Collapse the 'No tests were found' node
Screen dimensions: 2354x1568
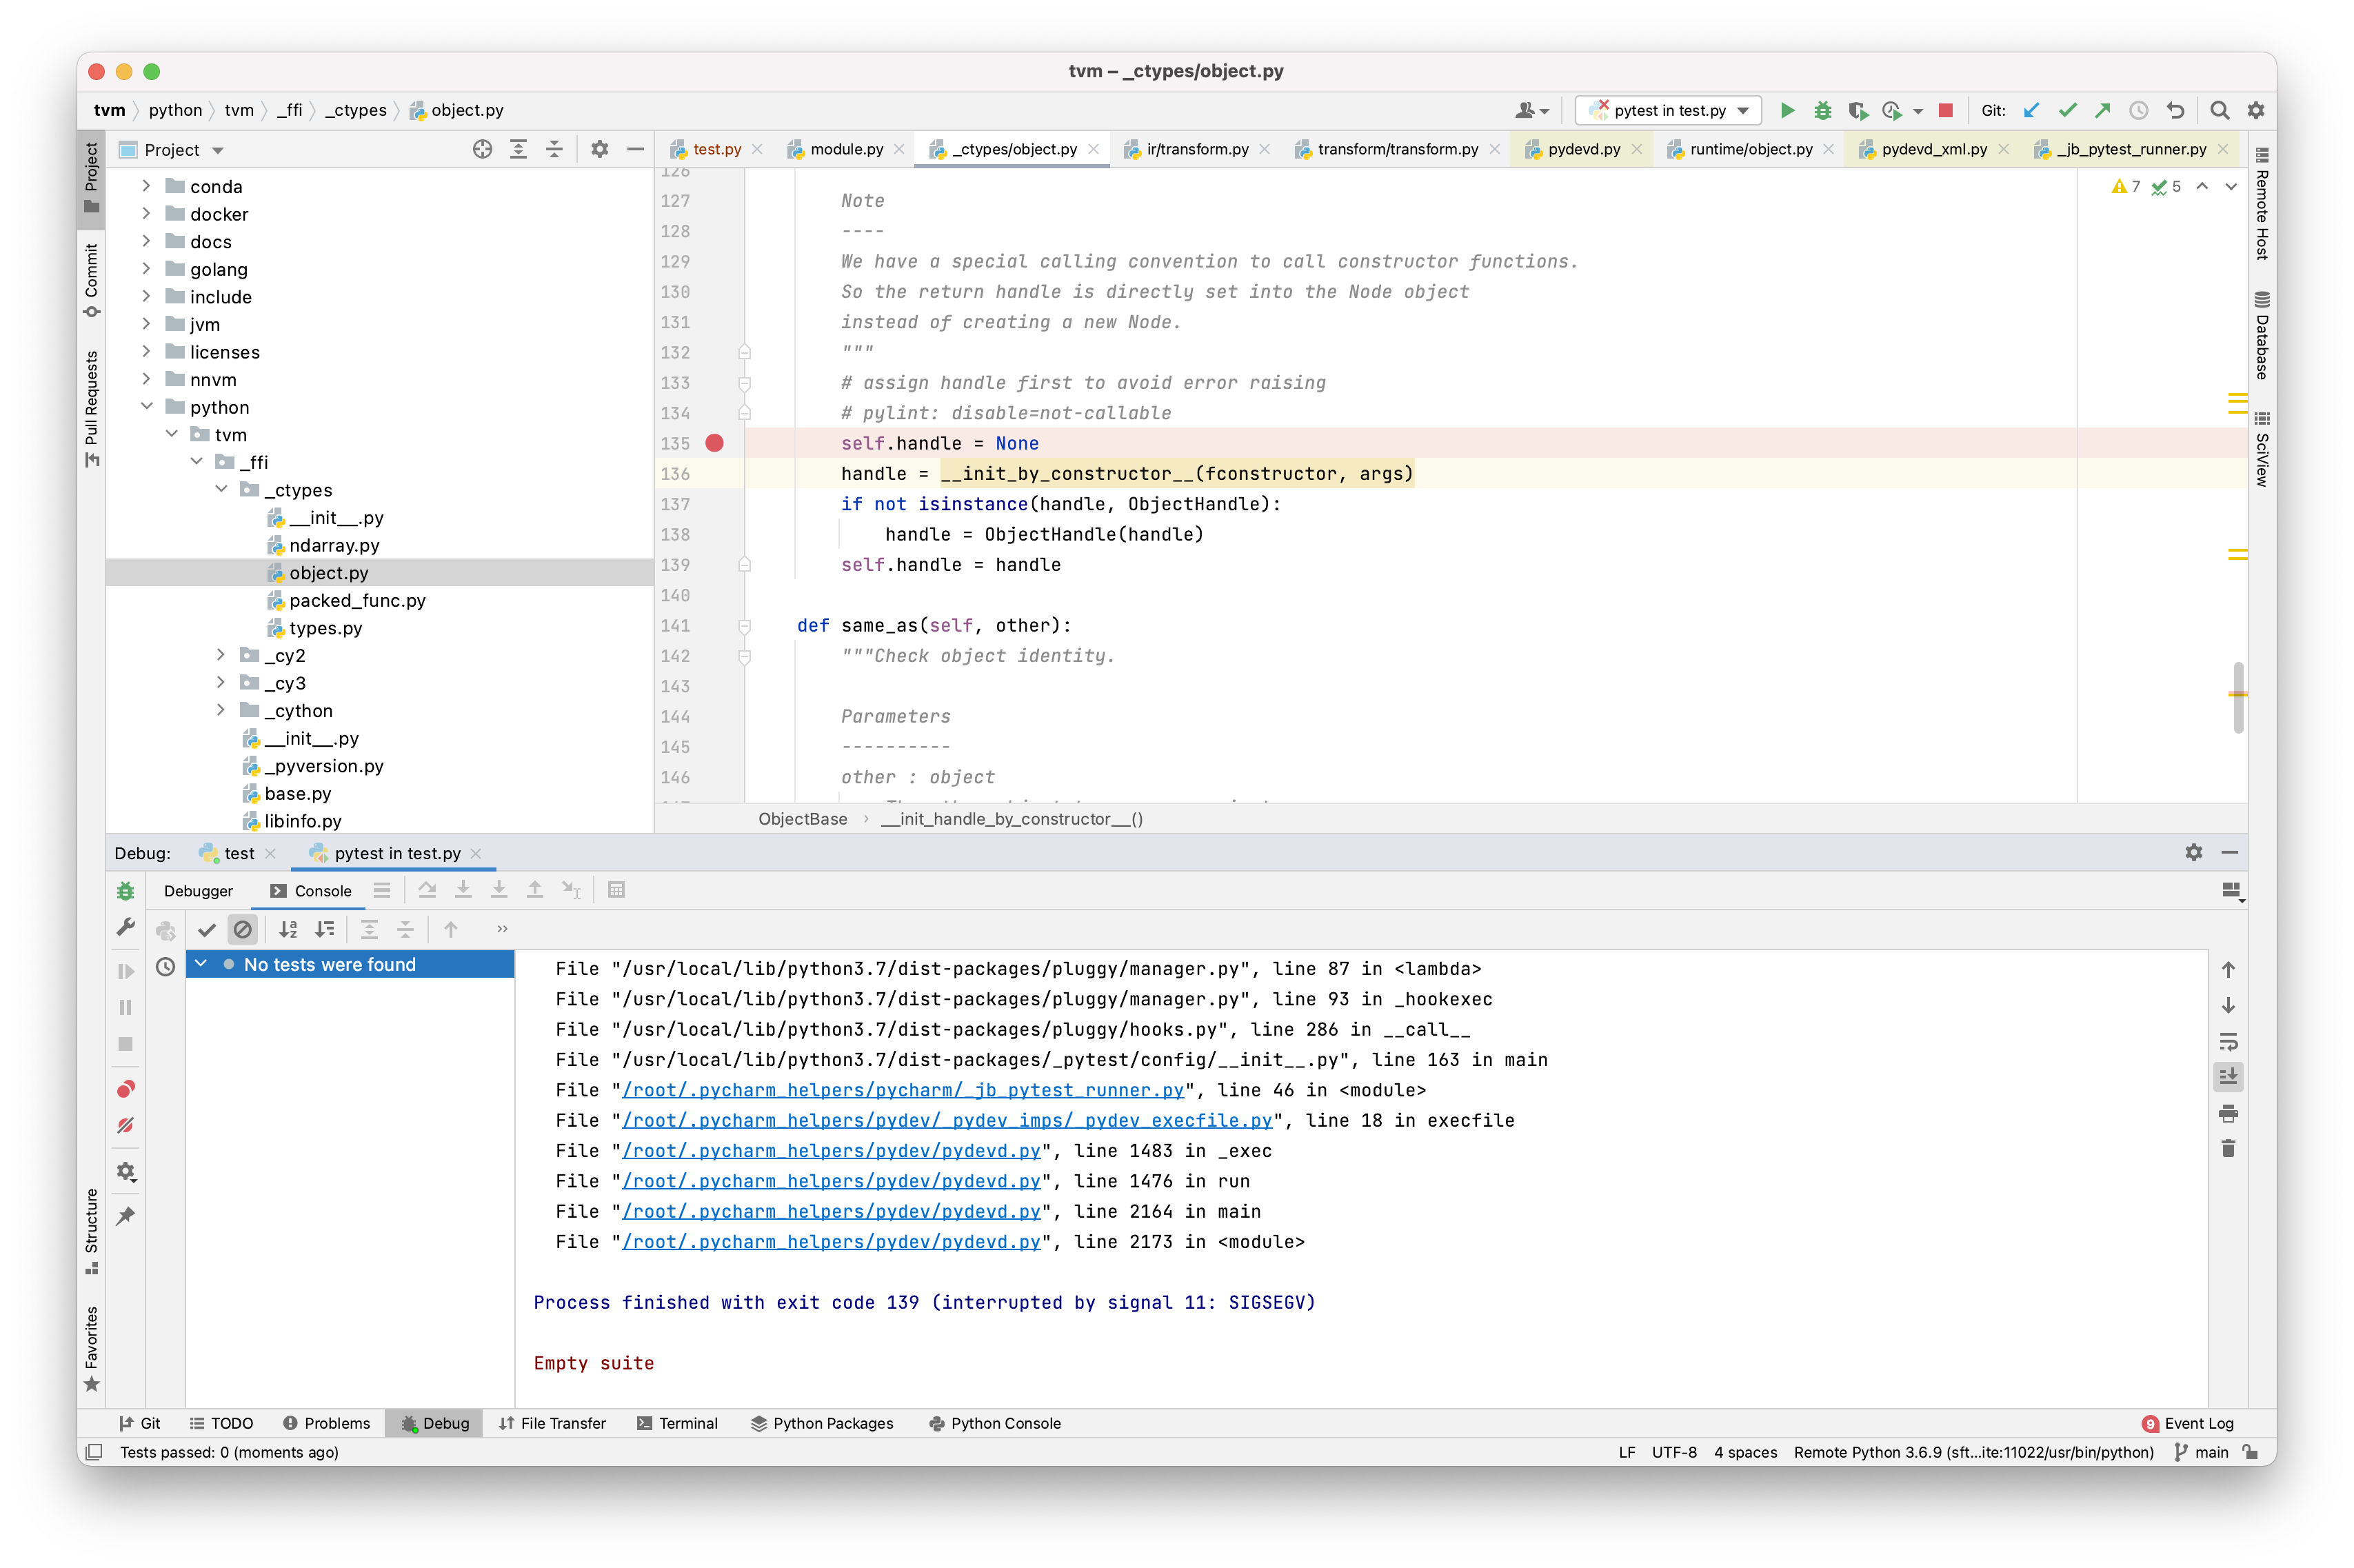tap(202, 964)
